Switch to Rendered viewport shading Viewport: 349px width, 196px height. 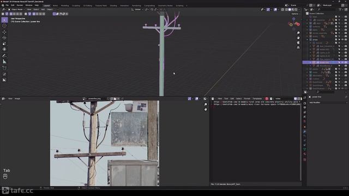[296, 10]
